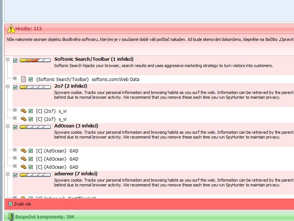
Task: Toggle checkbox of the second {2o7} s_vi cookie
Action: click(x=31, y=119)
